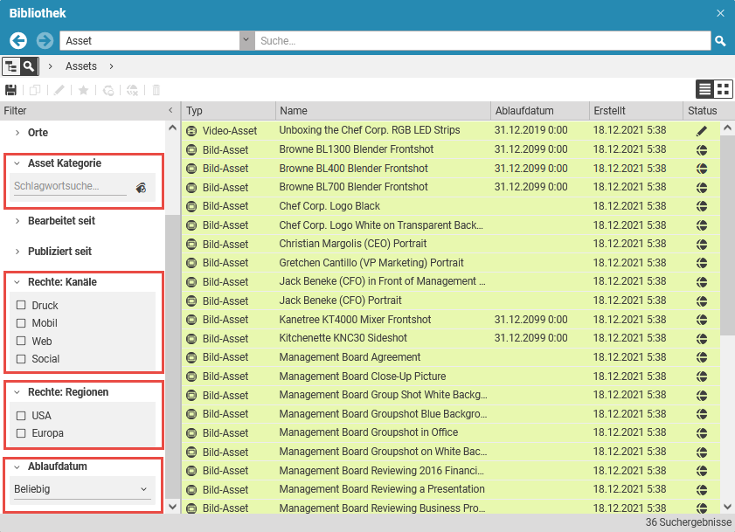Viewport: 735px width, 532px height.
Task: Enable the Druck channel checkbox
Action: point(21,306)
